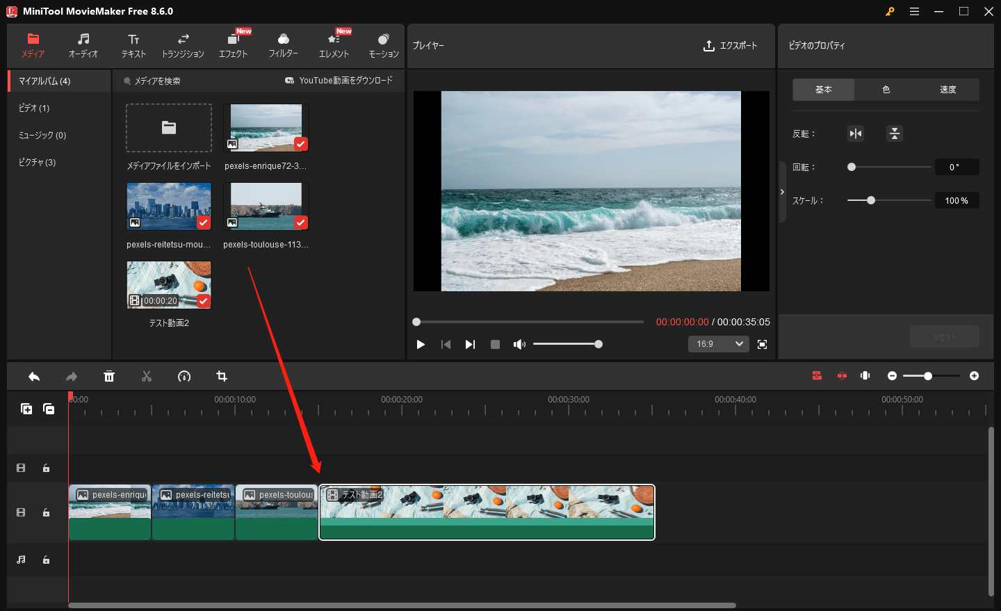Image resolution: width=1001 pixels, height=611 pixels.
Task: Switch to the 色 tab in video properties
Action: pyautogui.click(x=886, y=89)
